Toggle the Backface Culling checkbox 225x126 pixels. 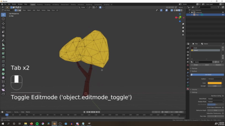click(x=223, y=96)
